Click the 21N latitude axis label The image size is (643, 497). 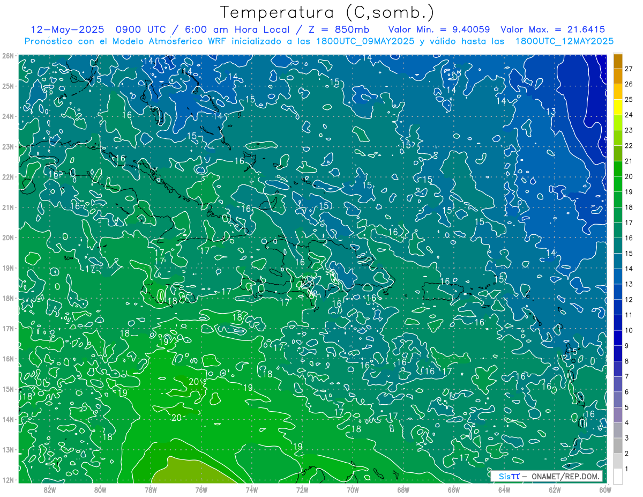[x=8, y=207]
